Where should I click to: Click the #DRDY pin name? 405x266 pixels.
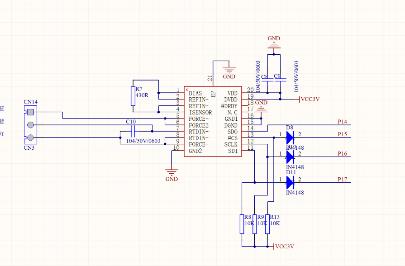(x=229, y=106)
